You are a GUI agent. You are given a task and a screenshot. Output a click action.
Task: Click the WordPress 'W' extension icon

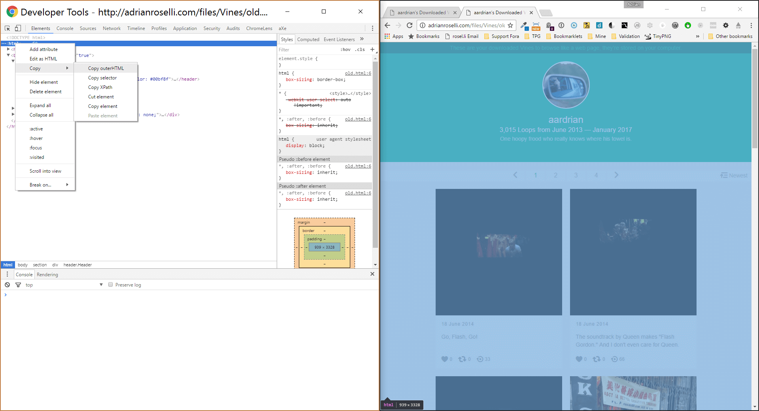point(675,25)
